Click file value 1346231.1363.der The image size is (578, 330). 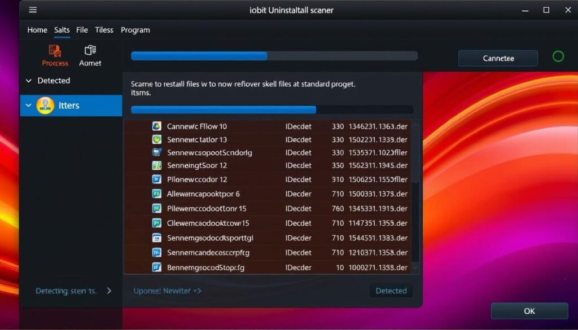(378, 126)
